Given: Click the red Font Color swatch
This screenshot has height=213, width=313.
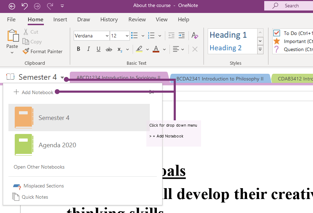Looking at the screenshot, I should [156, 49].
